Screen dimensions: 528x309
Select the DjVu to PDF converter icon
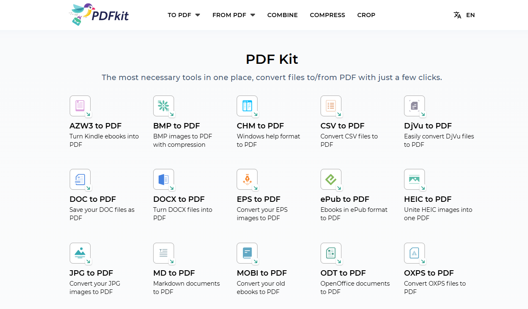click(414, 106)
